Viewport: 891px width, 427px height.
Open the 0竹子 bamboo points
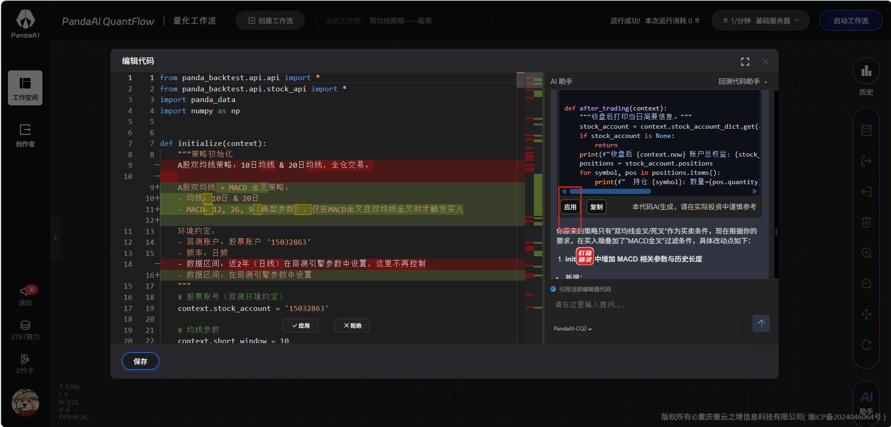(x=25, y=365)
